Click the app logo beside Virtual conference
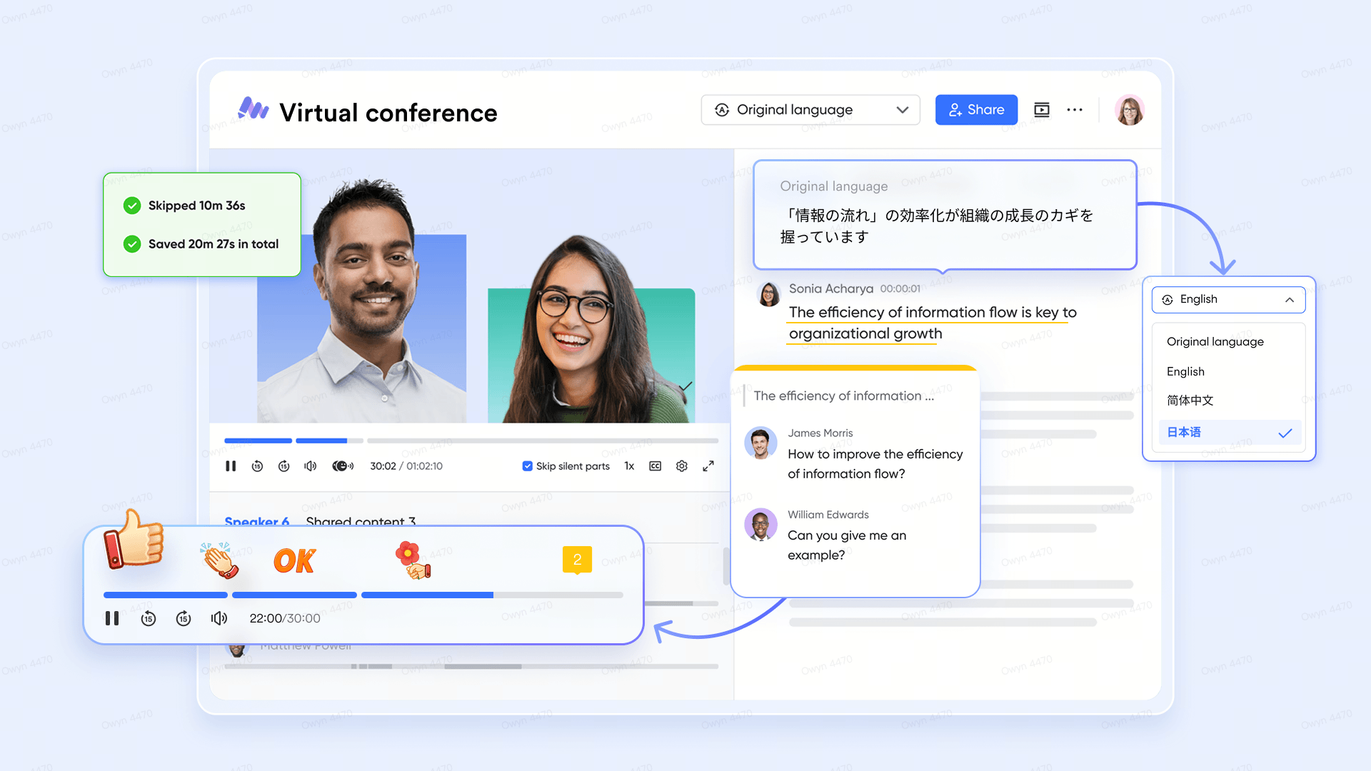1371x771 pixels. coord(253,109)
